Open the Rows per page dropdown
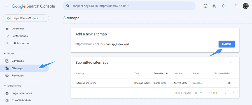This screenshot has height=105, width=252. click(198, 93)
